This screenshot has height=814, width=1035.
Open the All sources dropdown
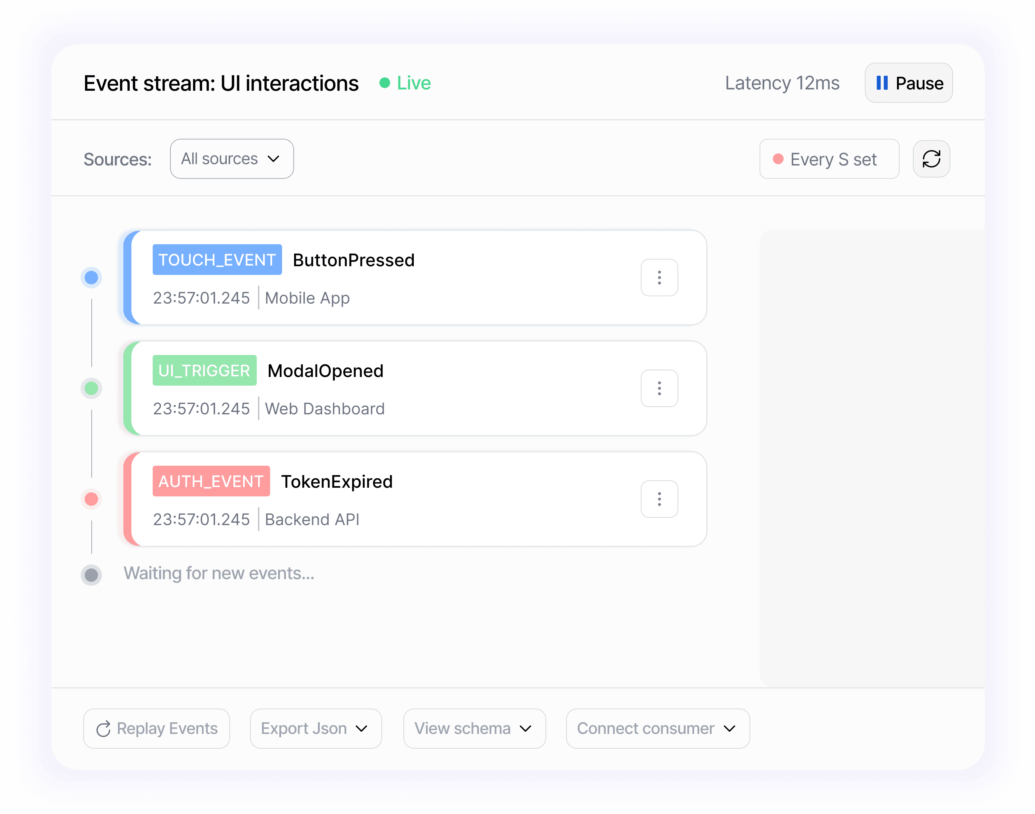(232, 159)
